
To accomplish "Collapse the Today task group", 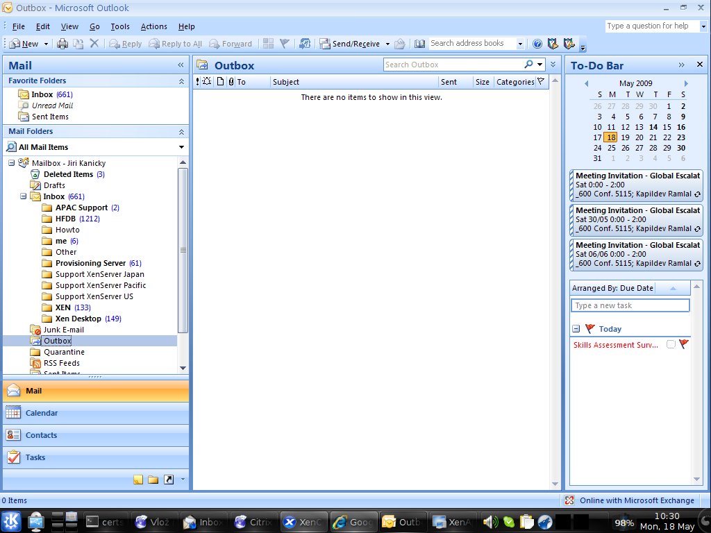I will 576,329.
